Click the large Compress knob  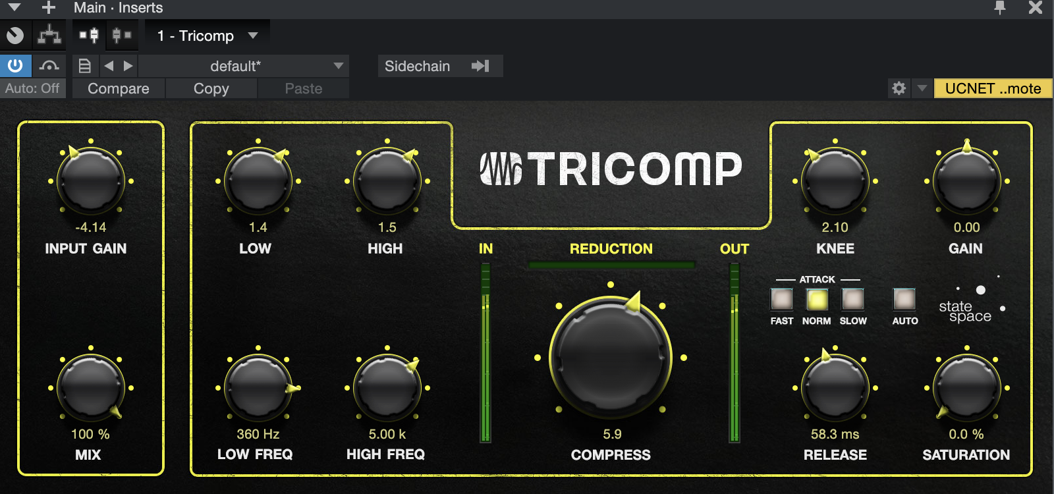pos(611,358)
